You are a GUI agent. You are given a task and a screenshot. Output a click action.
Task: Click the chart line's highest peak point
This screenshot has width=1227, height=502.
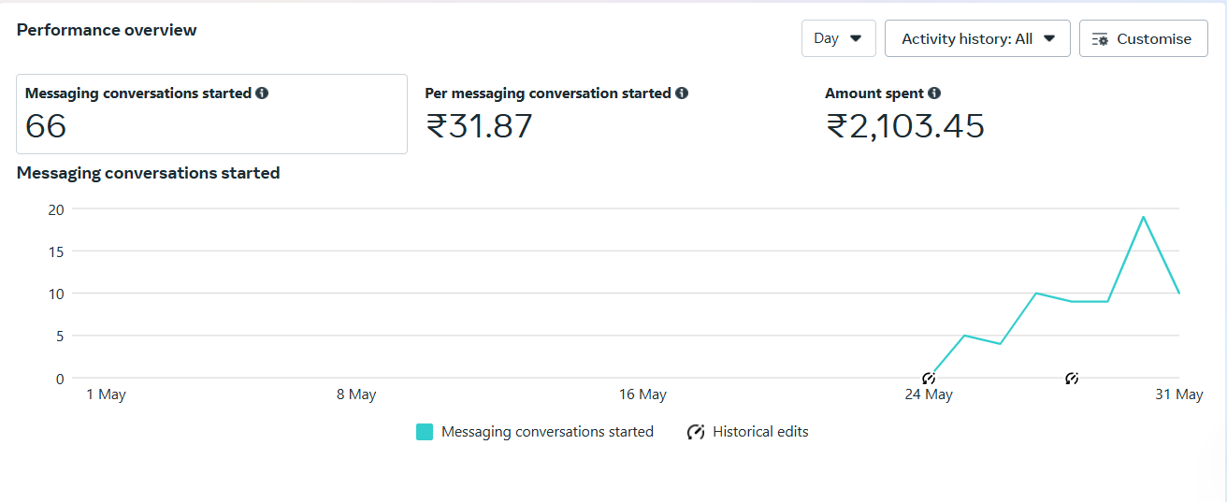click(x=1143, y=217)
